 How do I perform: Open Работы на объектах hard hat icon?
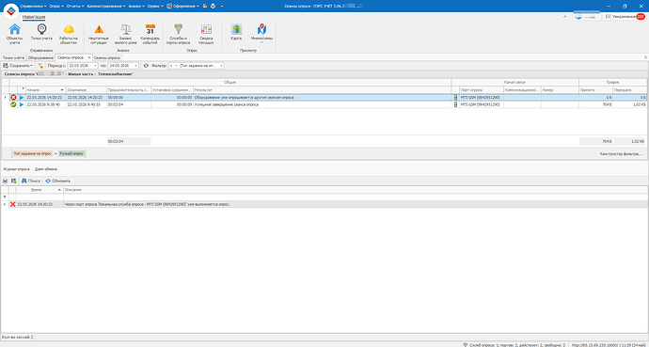coord(69,34)
